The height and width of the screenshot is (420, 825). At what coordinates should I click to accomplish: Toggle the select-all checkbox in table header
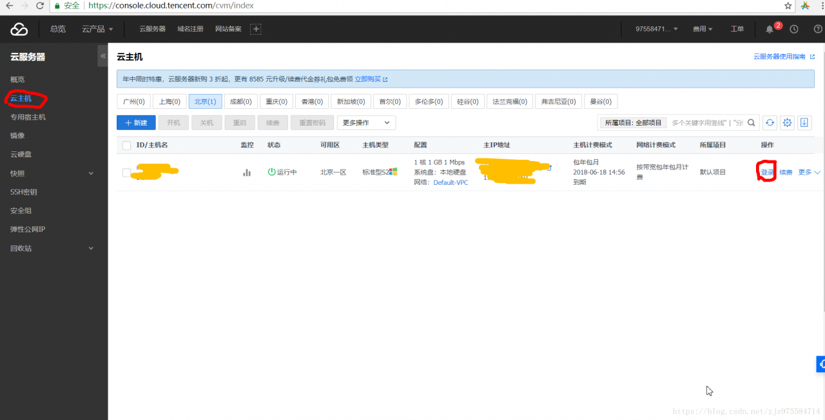coord(126,146)
